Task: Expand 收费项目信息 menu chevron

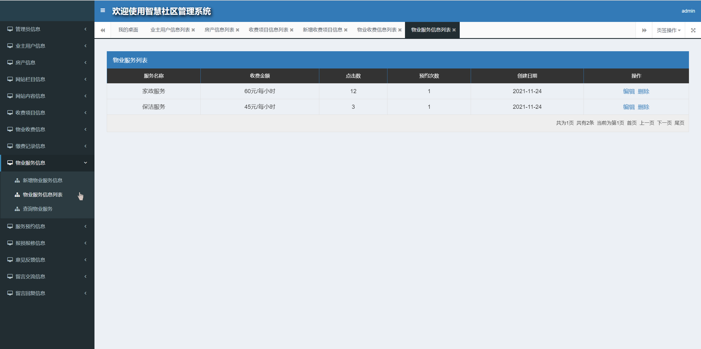Action: (85, 113)
